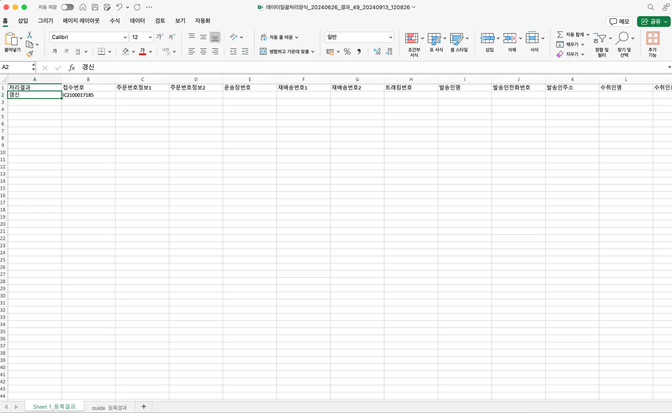Click the 메모 comments button

[619, 21]
